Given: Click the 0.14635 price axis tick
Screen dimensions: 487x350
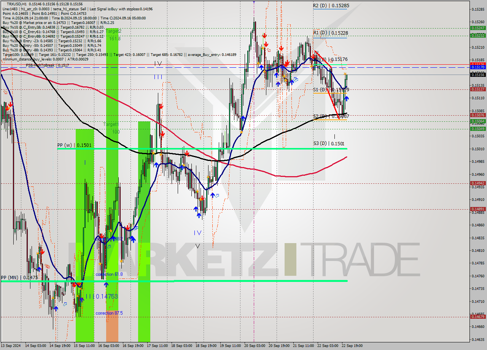Looking at the screenshot, I should tap(478, 339).
